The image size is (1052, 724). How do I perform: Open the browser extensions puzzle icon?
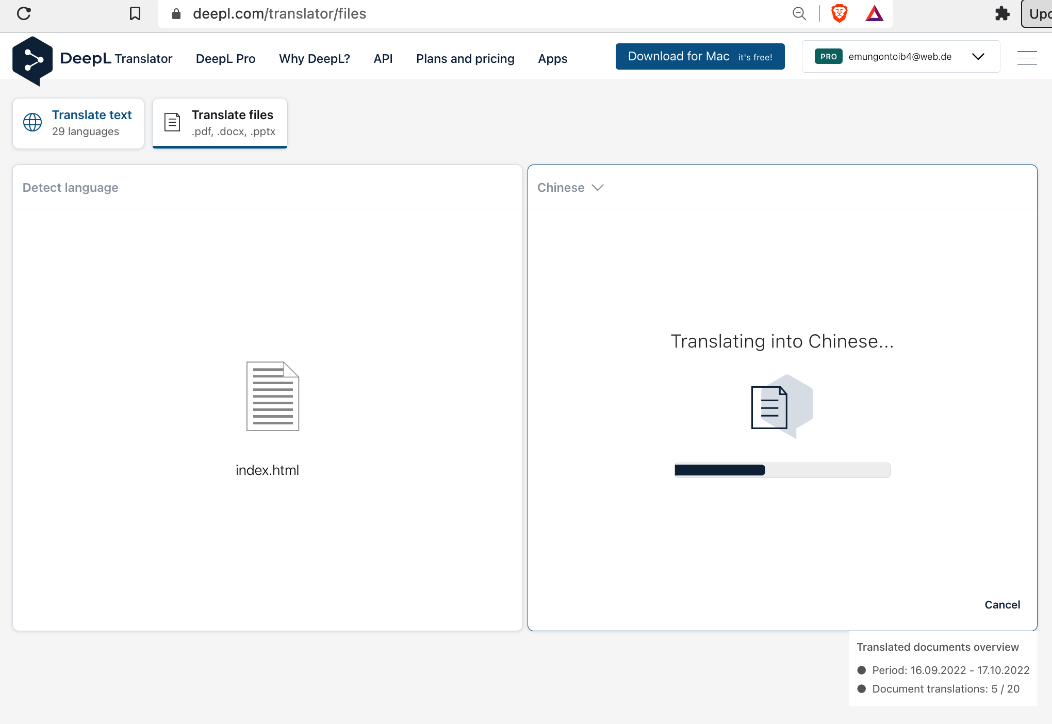pyautogui.click(x=1002, y=13)
